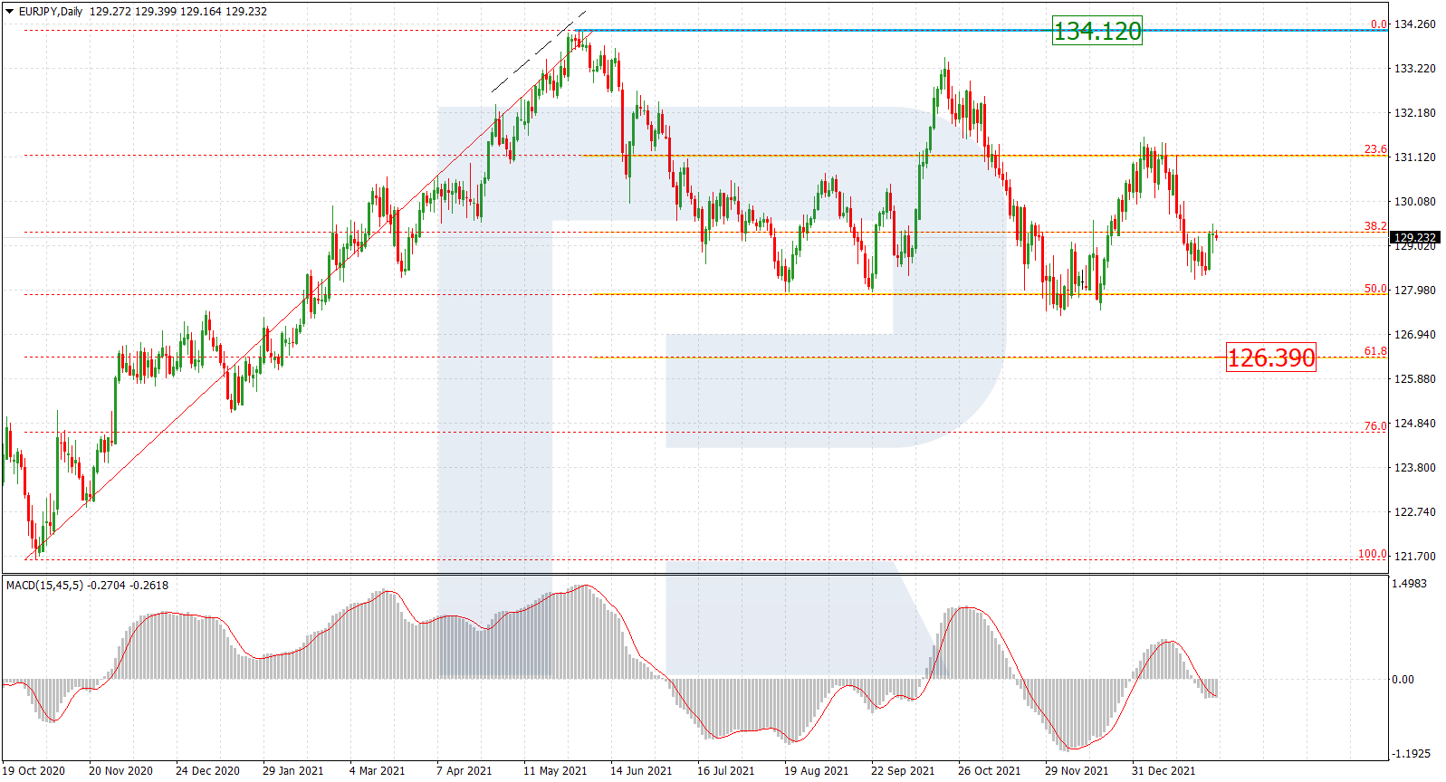
Task: Select the 16 Jul 2021 date label
Action: tap(725, 771)
